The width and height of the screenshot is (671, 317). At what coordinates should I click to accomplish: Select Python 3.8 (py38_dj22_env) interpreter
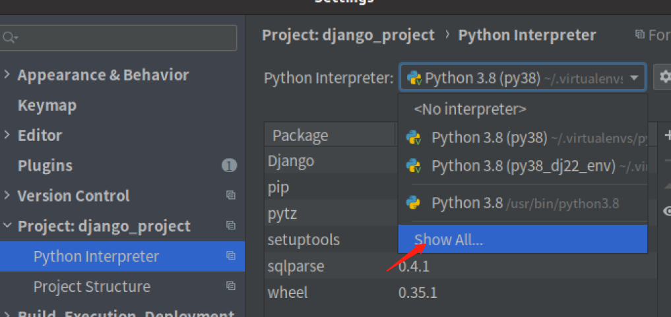[523, 166]
